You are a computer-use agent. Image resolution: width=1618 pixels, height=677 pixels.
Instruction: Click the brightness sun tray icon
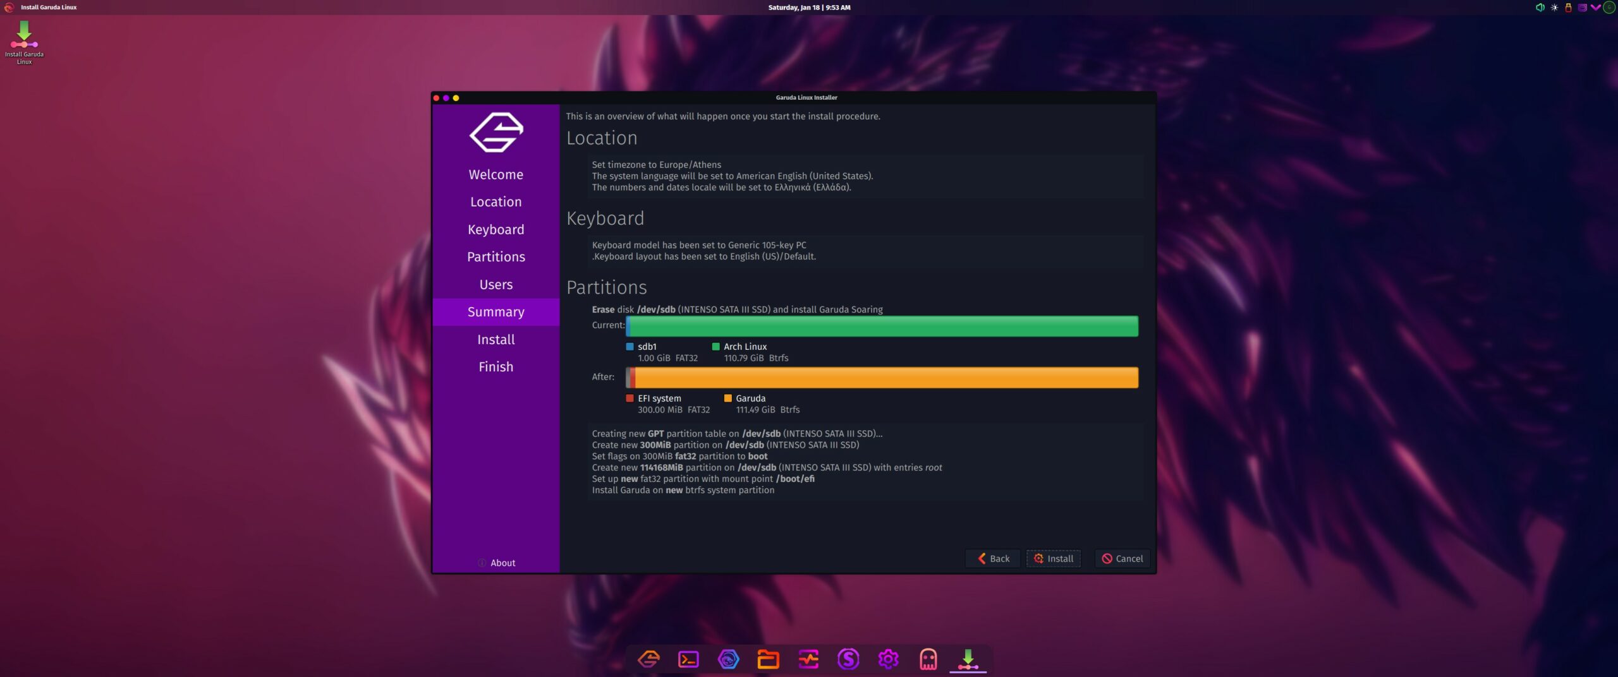click(1554, 8)
